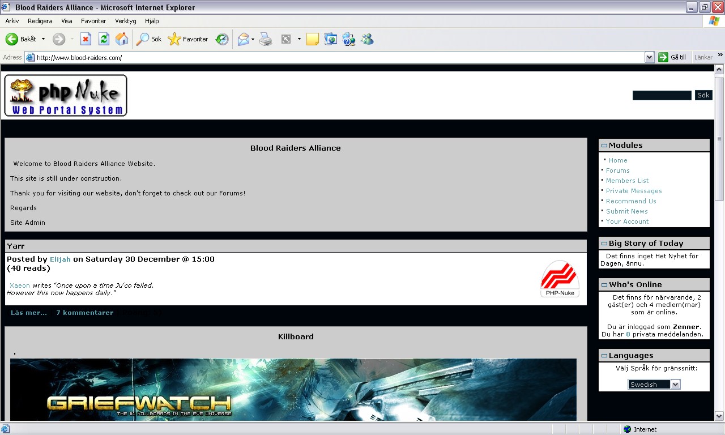
Task: Open the Hjälp menu
Action: (x=152, y=21)
